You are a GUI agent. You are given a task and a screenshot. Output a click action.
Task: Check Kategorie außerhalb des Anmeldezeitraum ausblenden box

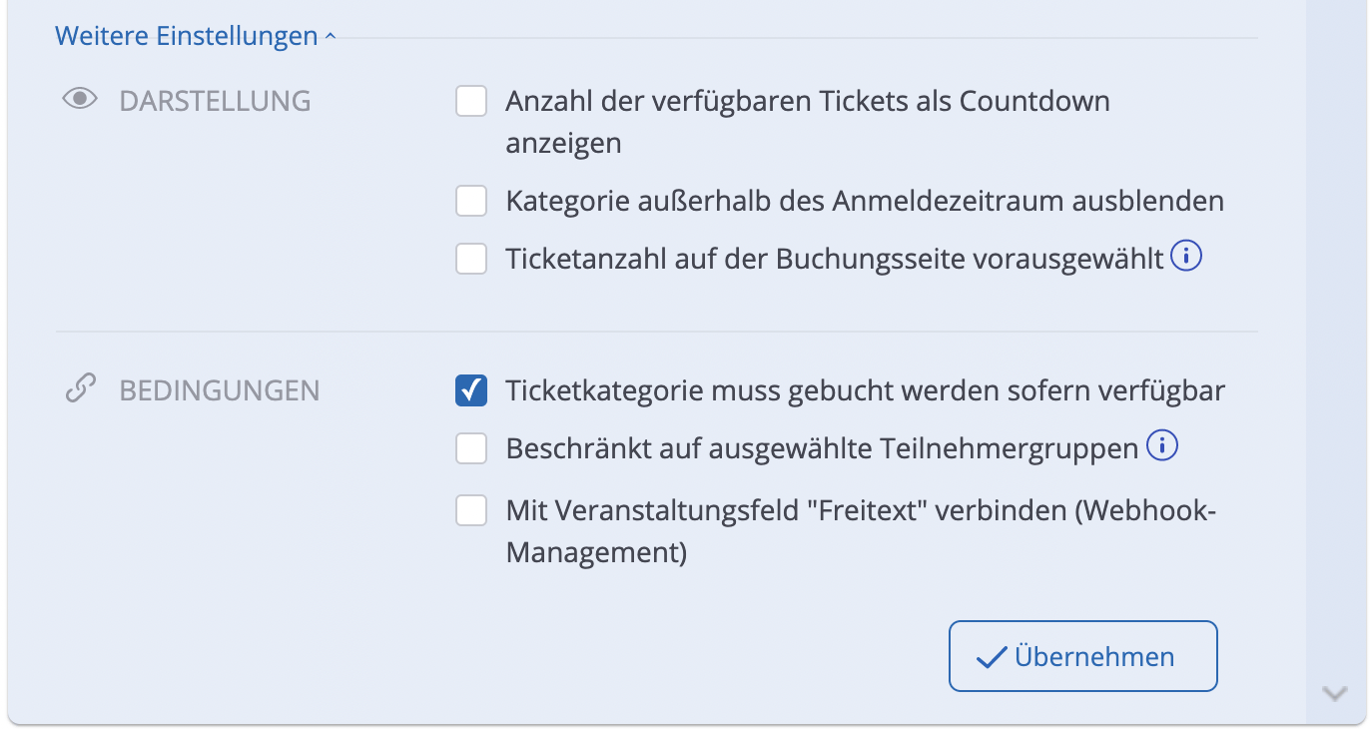pos(471,201)
